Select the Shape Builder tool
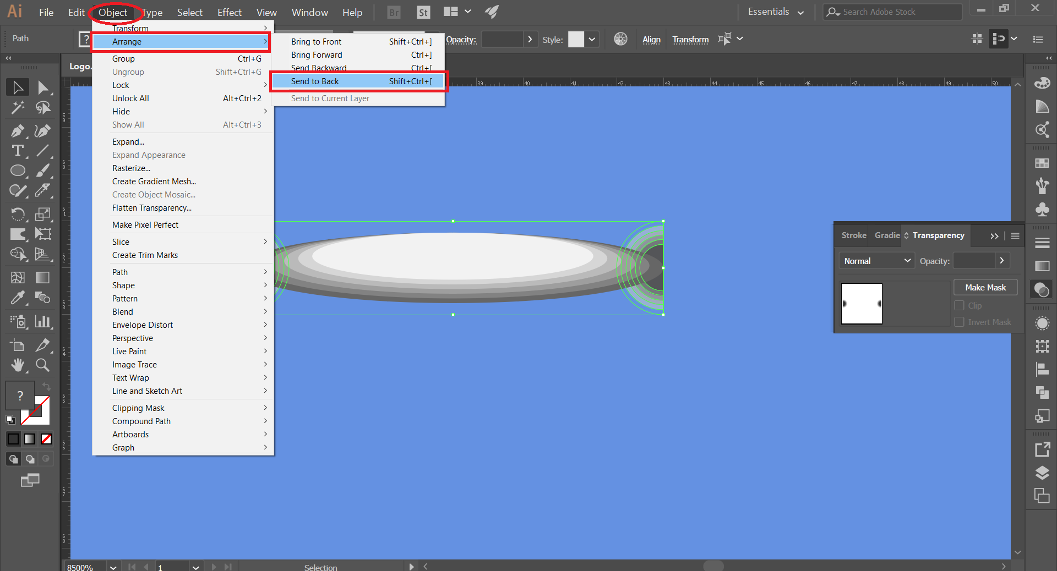The height and width of the screenshot is (571, 1057). [x=18, y=254]
